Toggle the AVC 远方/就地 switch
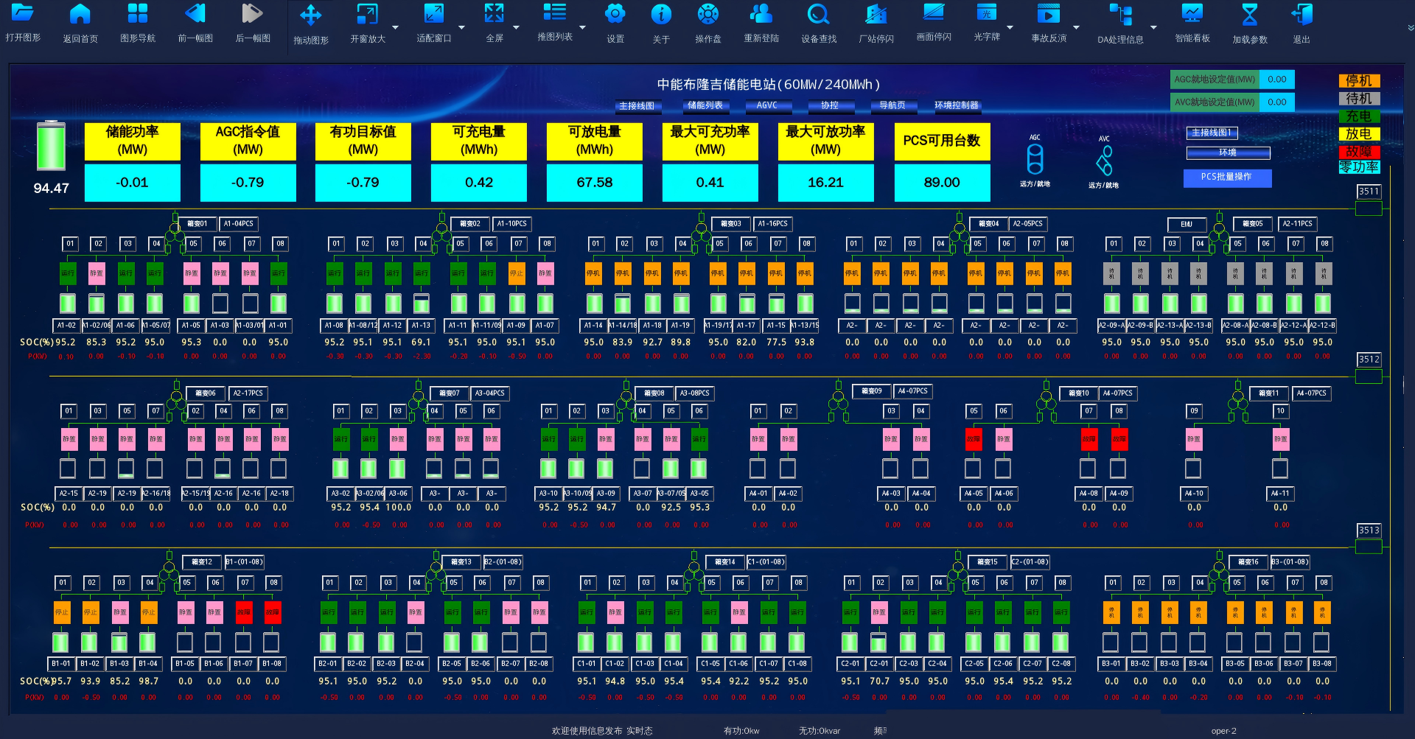This screenshot has height=739, width=1415. (1103, 161)
